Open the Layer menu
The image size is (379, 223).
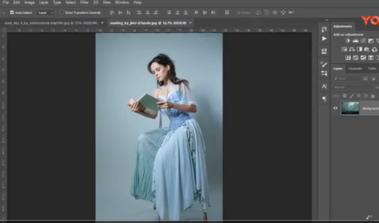[44, 2]
